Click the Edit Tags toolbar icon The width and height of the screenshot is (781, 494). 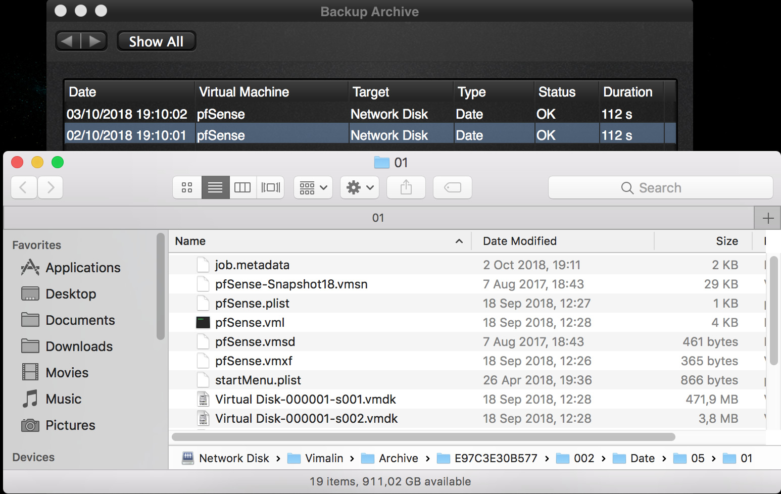pos(453,187)
